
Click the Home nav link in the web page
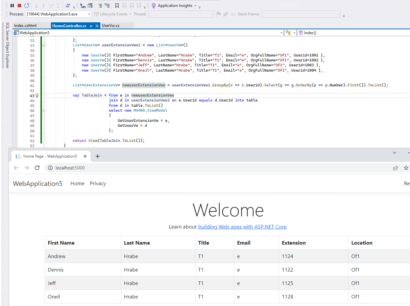tap(77, 184)
